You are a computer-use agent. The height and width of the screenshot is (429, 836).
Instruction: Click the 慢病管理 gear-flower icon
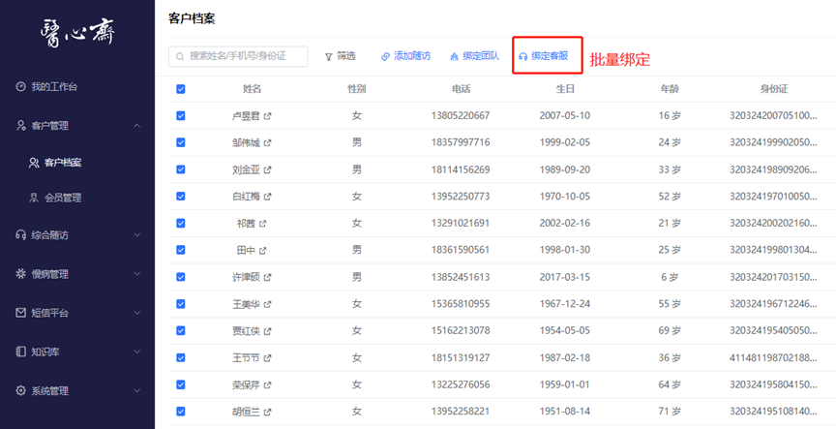(20, 274)
